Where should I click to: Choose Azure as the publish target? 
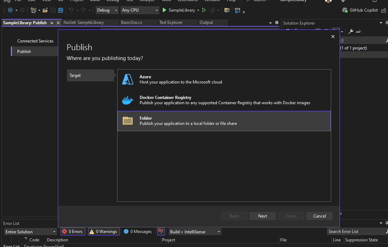pyautogui.click(x=224, y=79)
